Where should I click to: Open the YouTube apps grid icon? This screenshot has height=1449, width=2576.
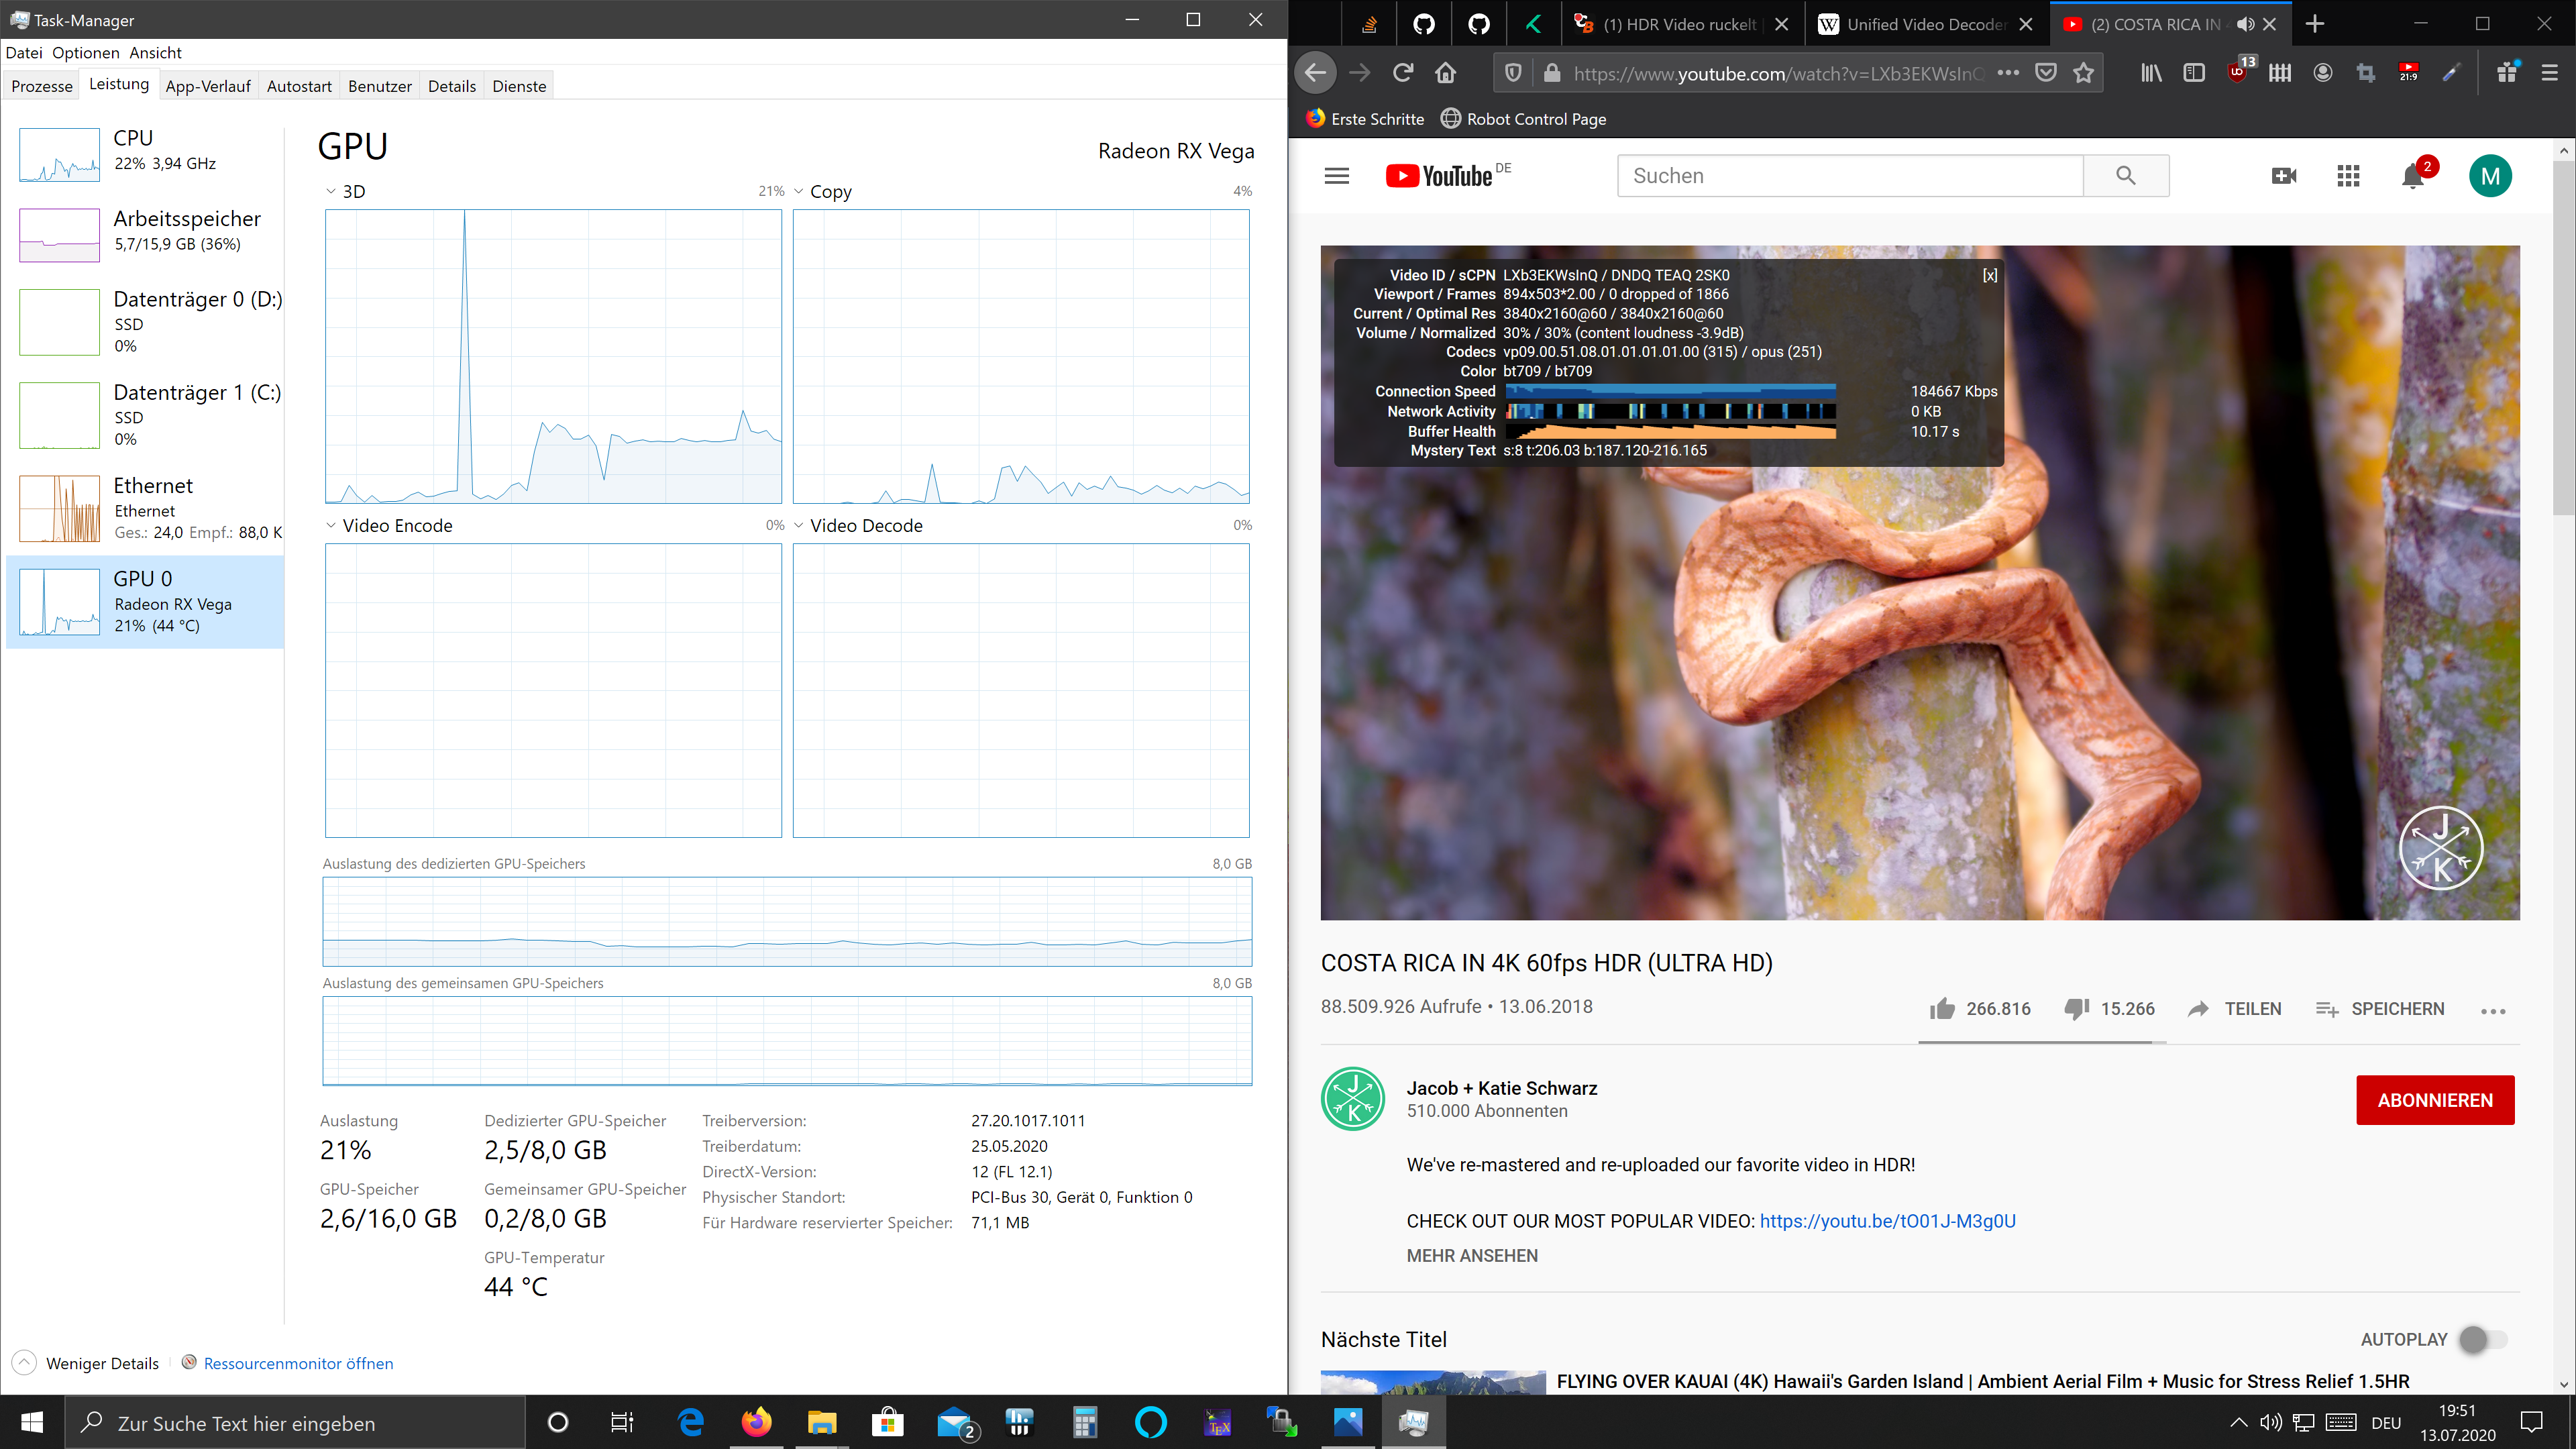(2348, 176)
